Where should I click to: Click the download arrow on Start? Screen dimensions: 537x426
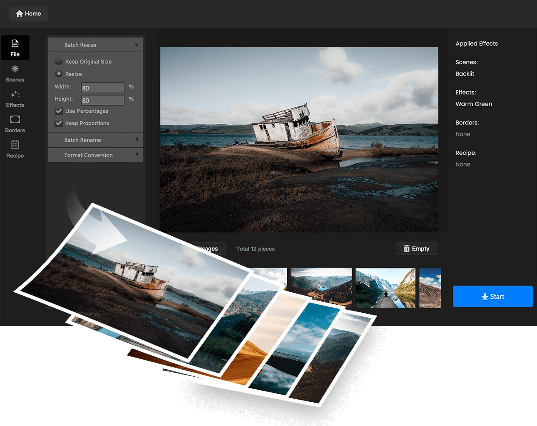pyautogui.click(x=485, y=297)
